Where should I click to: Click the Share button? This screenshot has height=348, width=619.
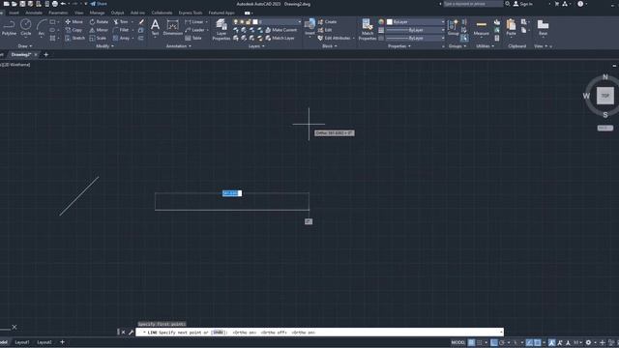[99, 4]
